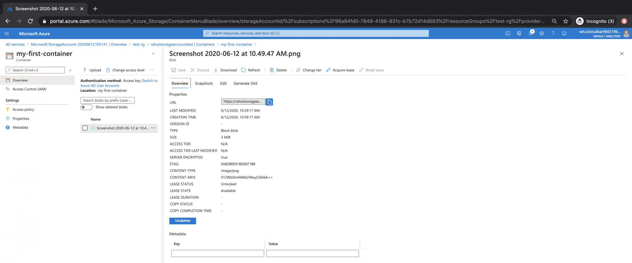Screen dimensions: 632x263
Task: Check the Screenshot blob row checkbox
Action: 85,128
